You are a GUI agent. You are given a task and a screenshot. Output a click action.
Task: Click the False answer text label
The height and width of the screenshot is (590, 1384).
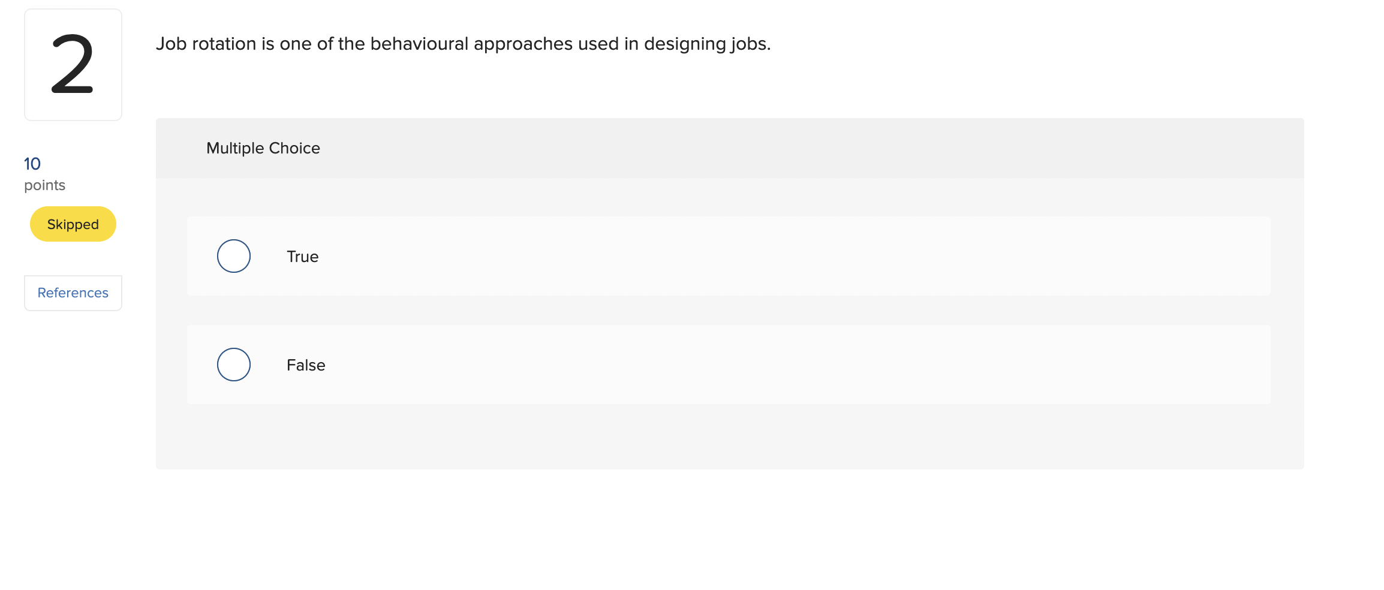click(306, 364)
